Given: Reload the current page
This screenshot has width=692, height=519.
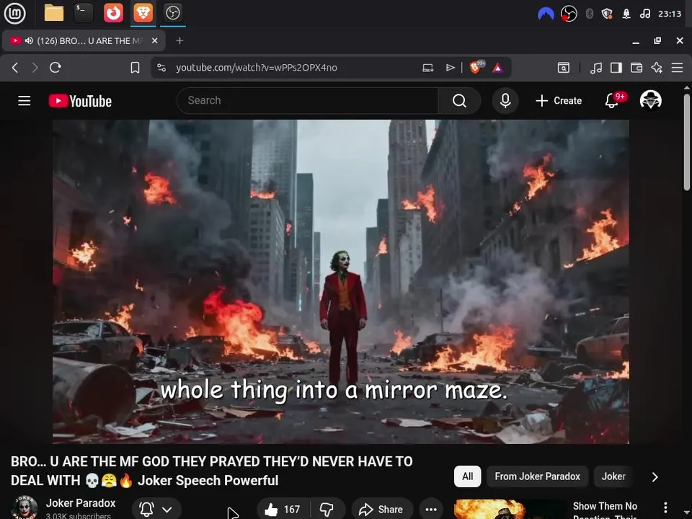Looking at the screenshot, I should coord(56,68).
